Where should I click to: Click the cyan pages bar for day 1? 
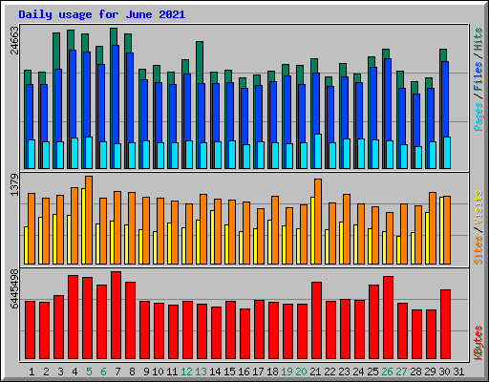coord(32,154)
